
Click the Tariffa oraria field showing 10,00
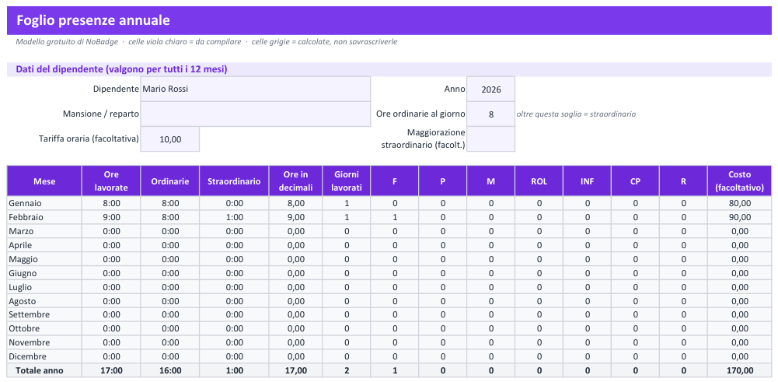coord(170,139)
